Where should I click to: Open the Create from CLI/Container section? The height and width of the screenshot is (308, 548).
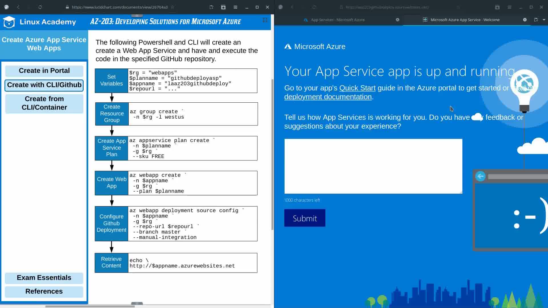pos(44,103)
